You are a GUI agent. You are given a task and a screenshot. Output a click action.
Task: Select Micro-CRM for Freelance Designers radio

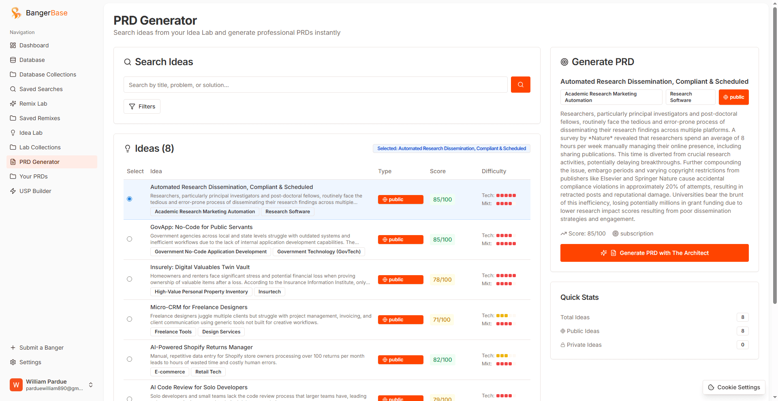click(129, 319)
